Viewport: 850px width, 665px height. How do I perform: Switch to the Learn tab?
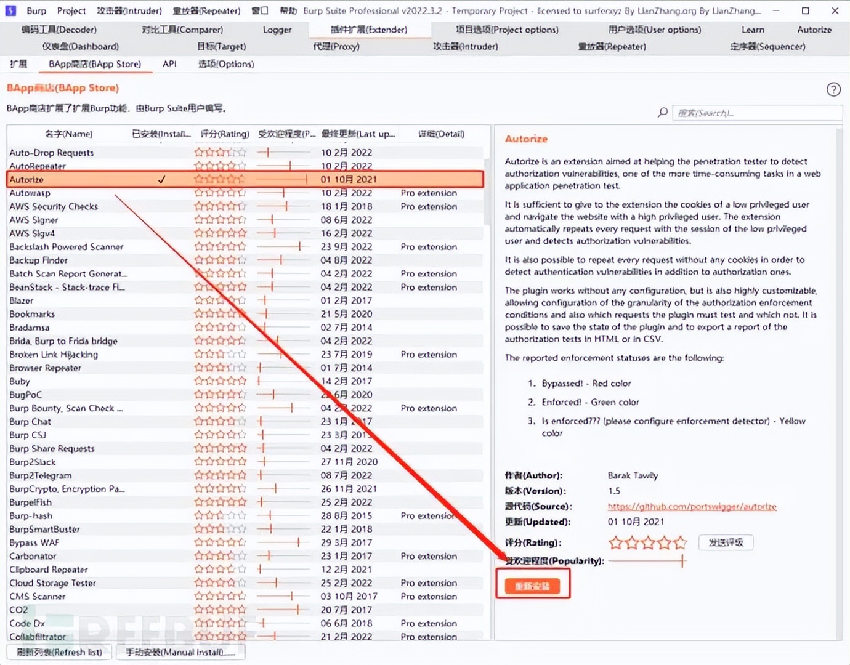click(x=753, y=30)
